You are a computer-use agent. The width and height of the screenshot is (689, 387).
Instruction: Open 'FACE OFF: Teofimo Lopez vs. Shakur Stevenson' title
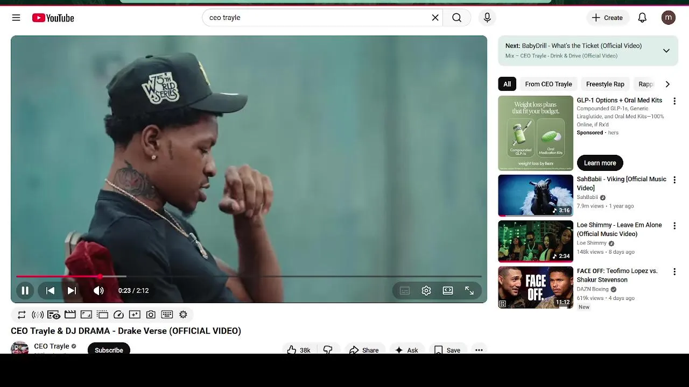pos(617,275)
